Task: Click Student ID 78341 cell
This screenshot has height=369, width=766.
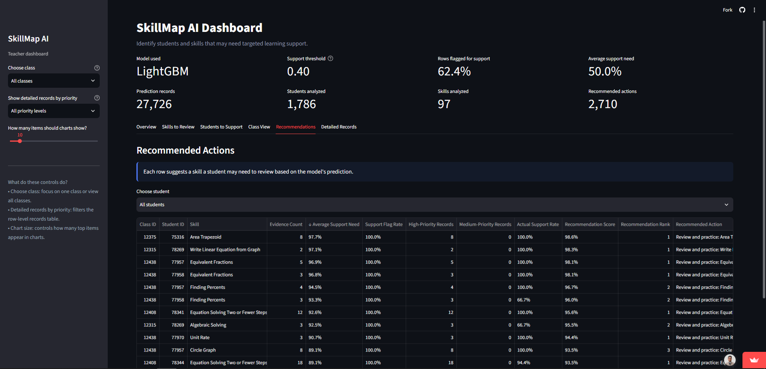Action: [x=173, y=312]
